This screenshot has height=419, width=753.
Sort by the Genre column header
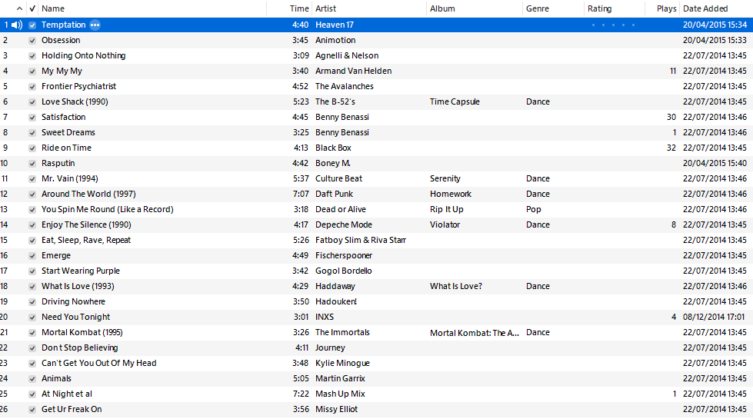pos(538,8)
